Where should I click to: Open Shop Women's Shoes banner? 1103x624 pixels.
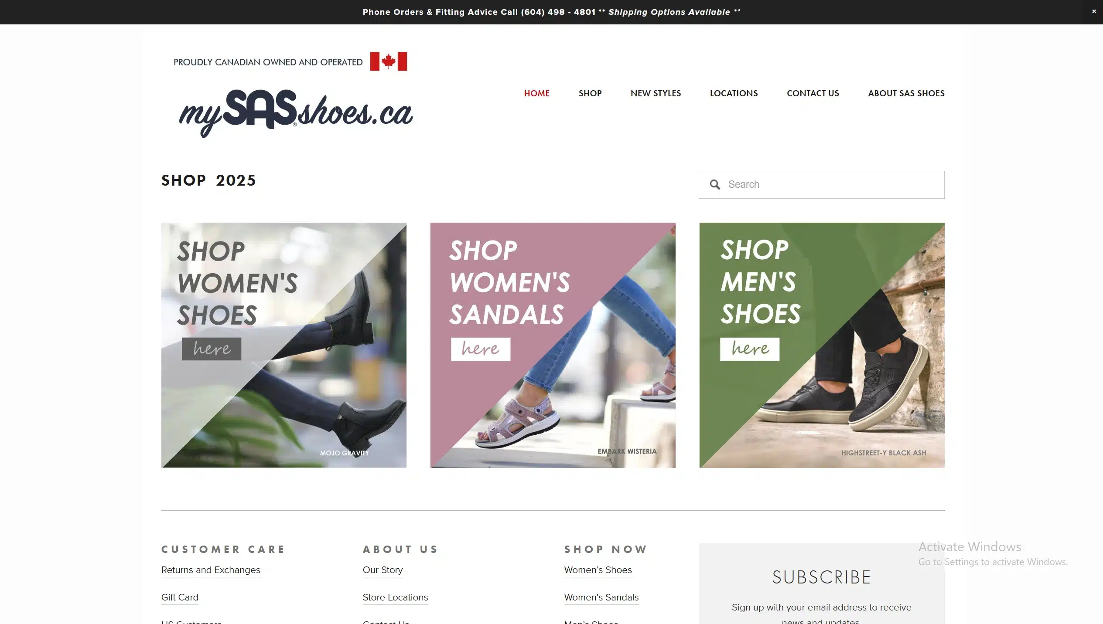(283, 345)
